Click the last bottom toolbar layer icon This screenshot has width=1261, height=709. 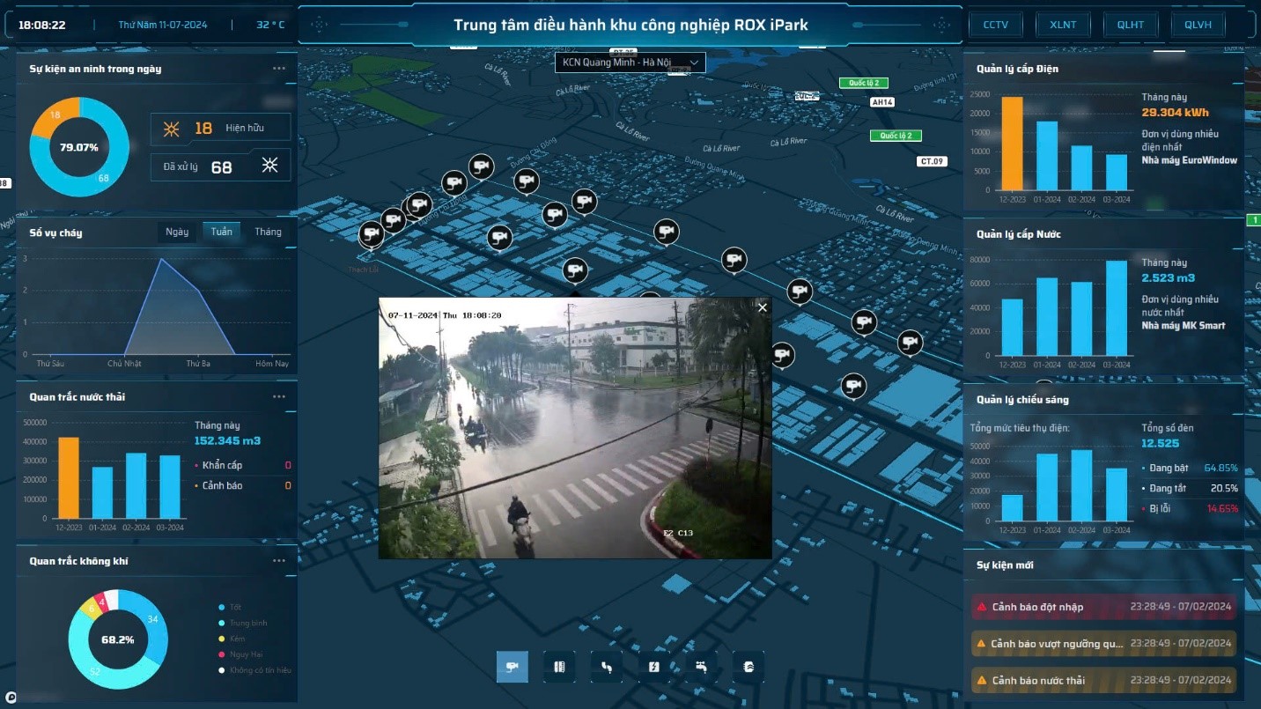click(748, 667)
